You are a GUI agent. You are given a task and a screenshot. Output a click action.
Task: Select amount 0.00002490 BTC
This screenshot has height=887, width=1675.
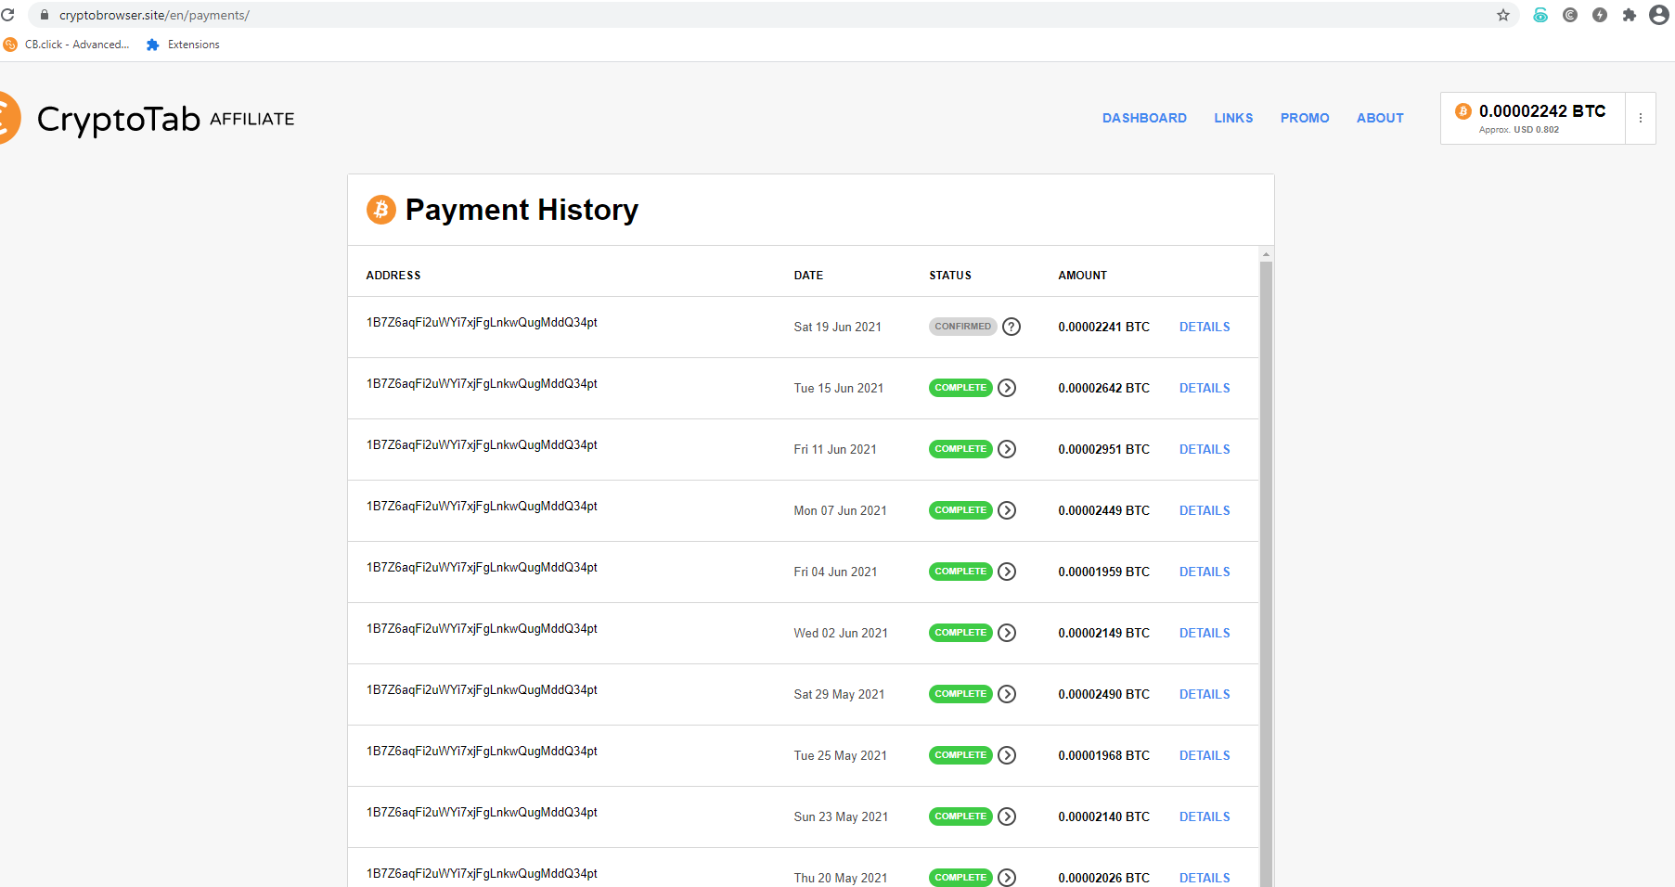tap(1103, 694)
